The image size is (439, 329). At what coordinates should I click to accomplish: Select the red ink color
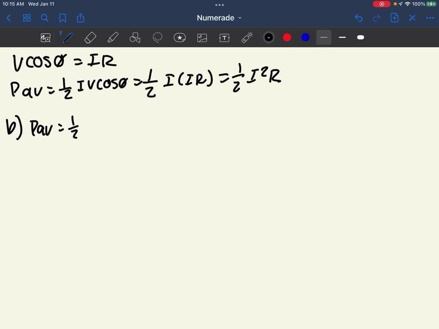pyautogui.click(x=287, y=37)
